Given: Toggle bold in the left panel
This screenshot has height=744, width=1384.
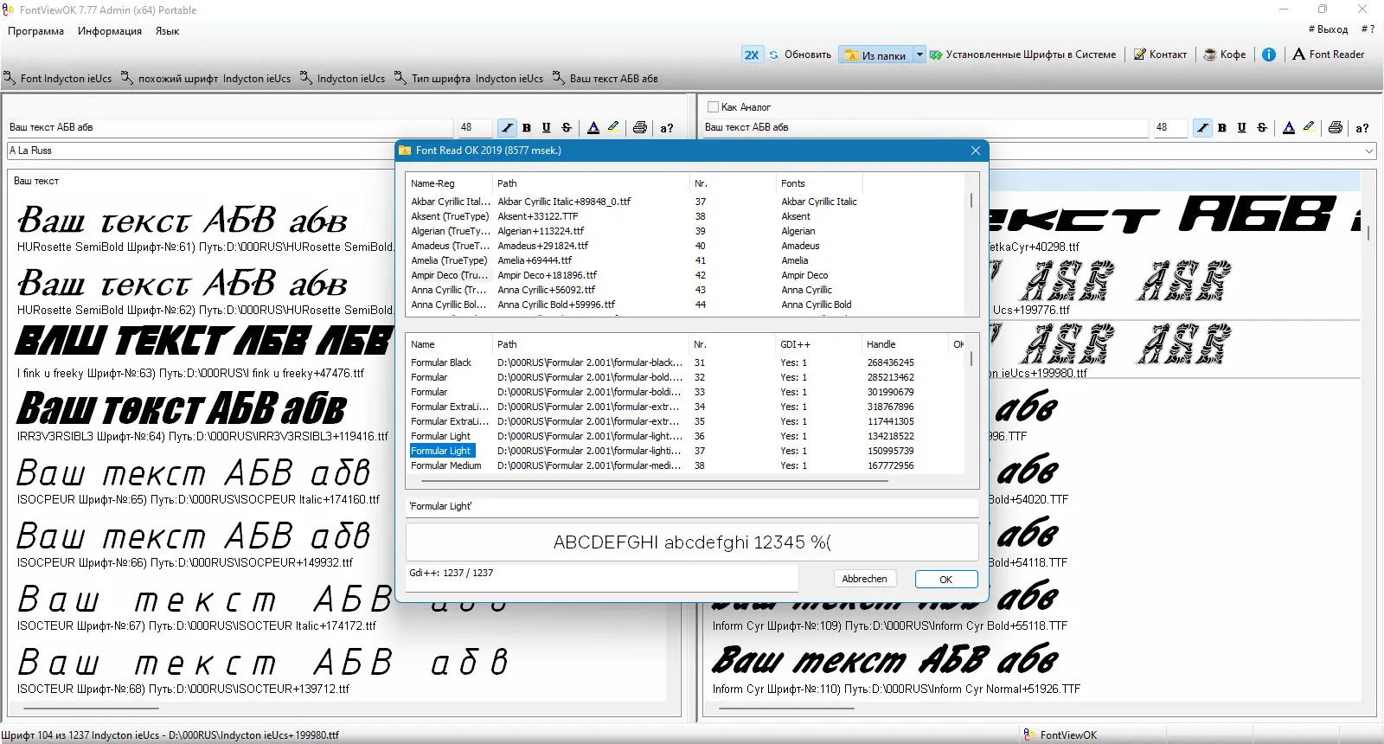Looking at the screenshot, I should (527, 128).
